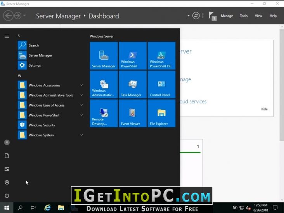Launch the Event Viewer tile
The width and height of the screenshot is (284, 213).
(133, 113)
